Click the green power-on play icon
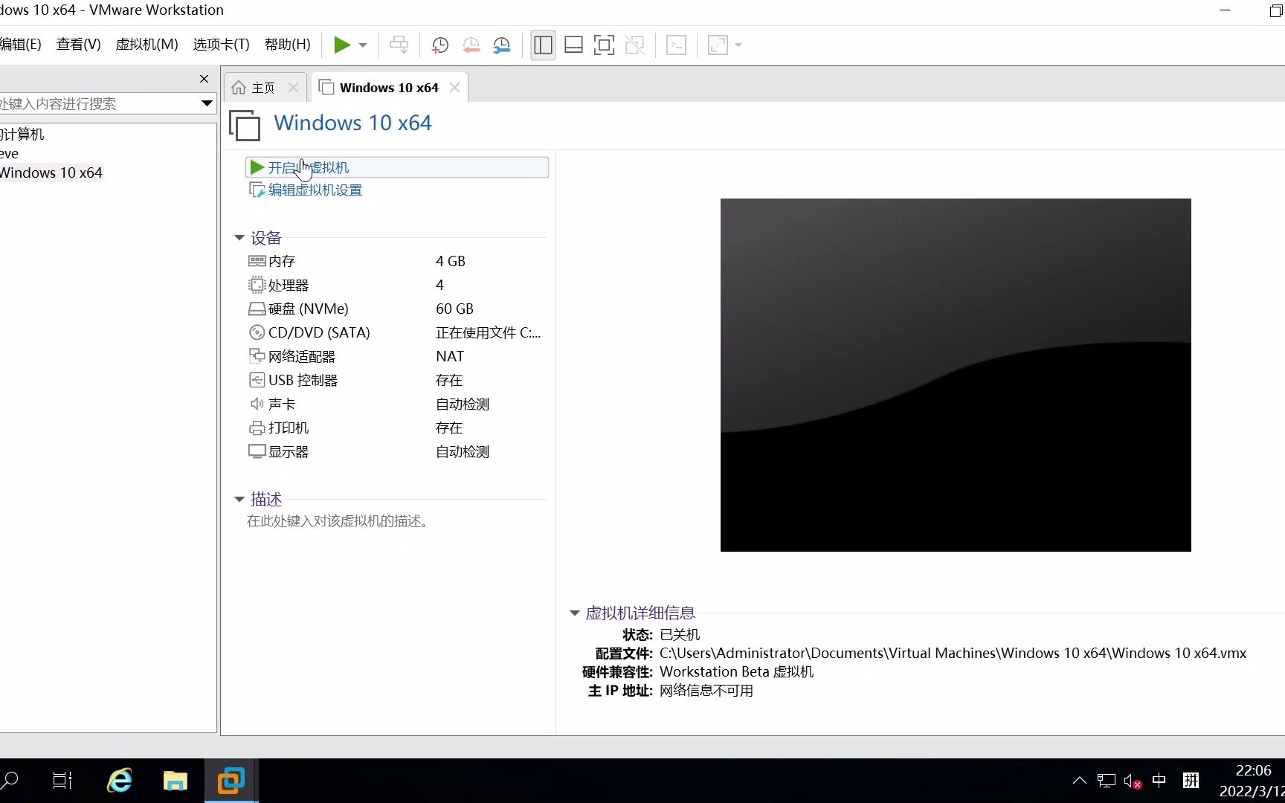The image size is (1285, 803). point(343,45)
